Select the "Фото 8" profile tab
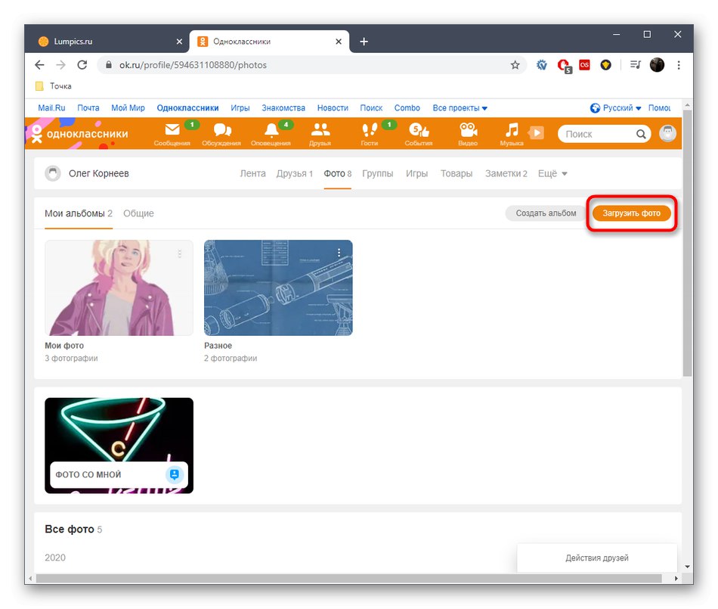 tap(337, 173)
